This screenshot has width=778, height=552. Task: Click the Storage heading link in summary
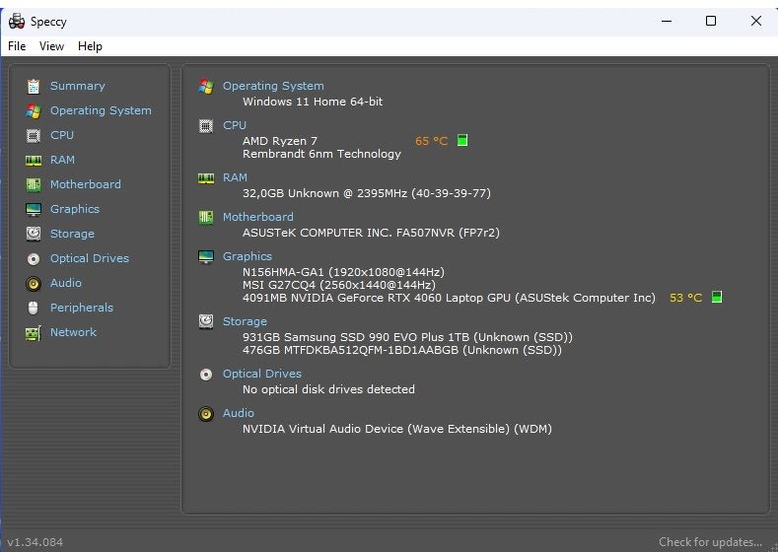[x=245, y=321]
